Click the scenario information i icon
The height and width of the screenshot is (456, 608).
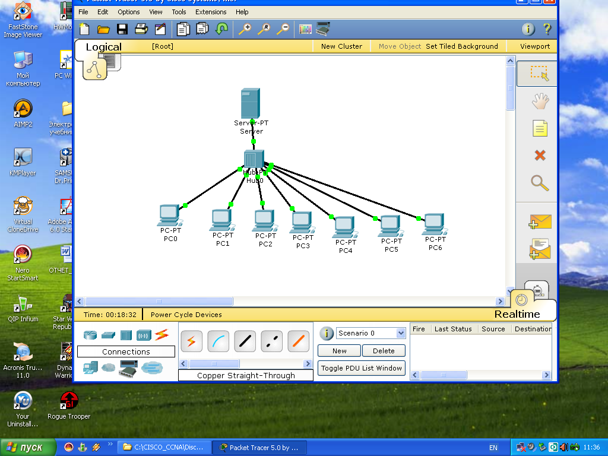(327, 333)
